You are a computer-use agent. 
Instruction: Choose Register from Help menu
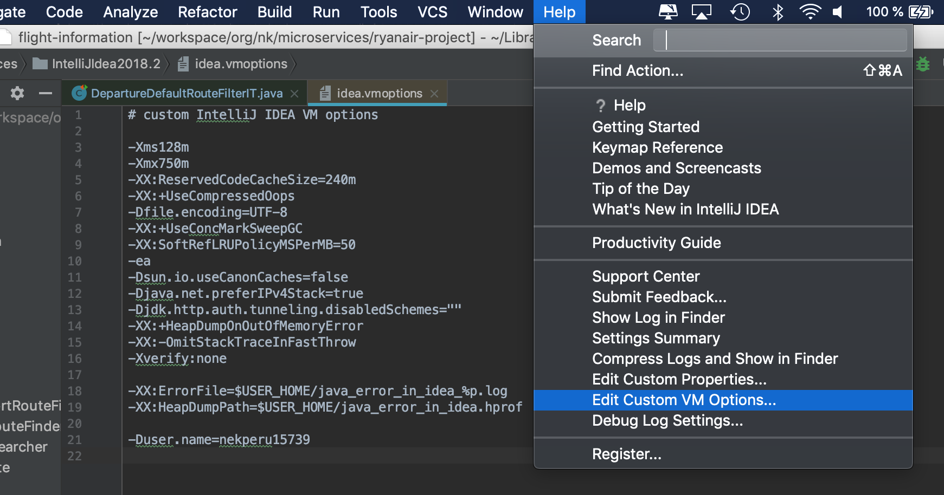(x=723, y=454)
